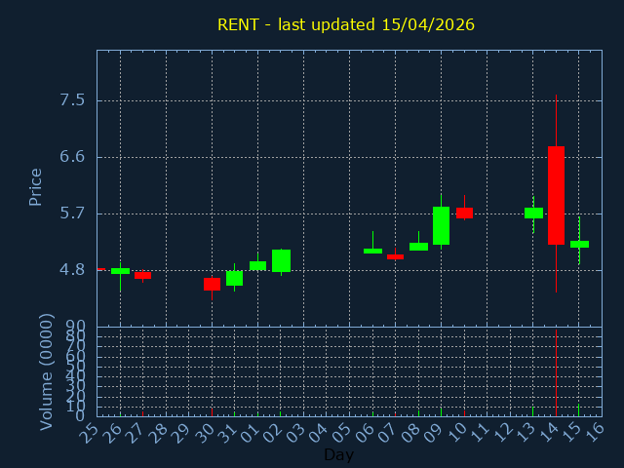Click the 7.5 price axis label

point(72,100)
